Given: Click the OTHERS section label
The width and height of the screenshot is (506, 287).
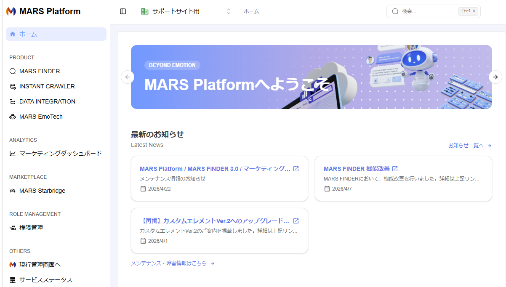Looking at the screenshot, I should [x=20, y=251].
